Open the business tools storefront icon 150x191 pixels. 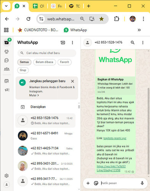[6, 81]
